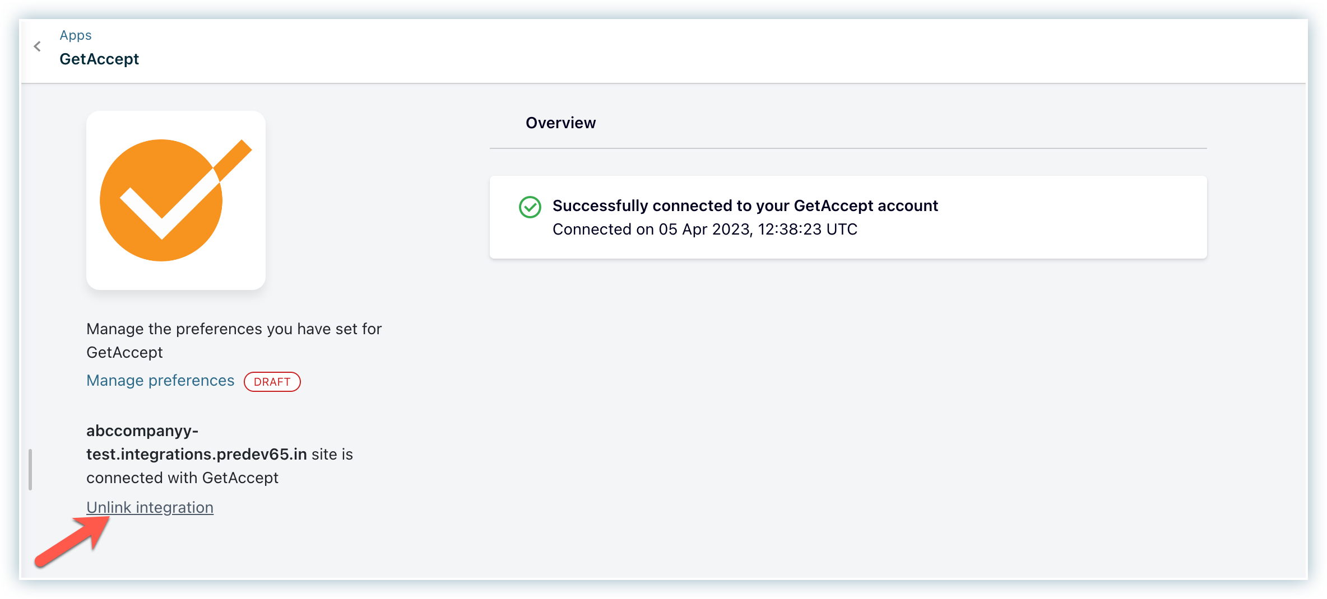Open the Manage preferences link
This screenshot has height=599, width=1327.
pos(160,381)
